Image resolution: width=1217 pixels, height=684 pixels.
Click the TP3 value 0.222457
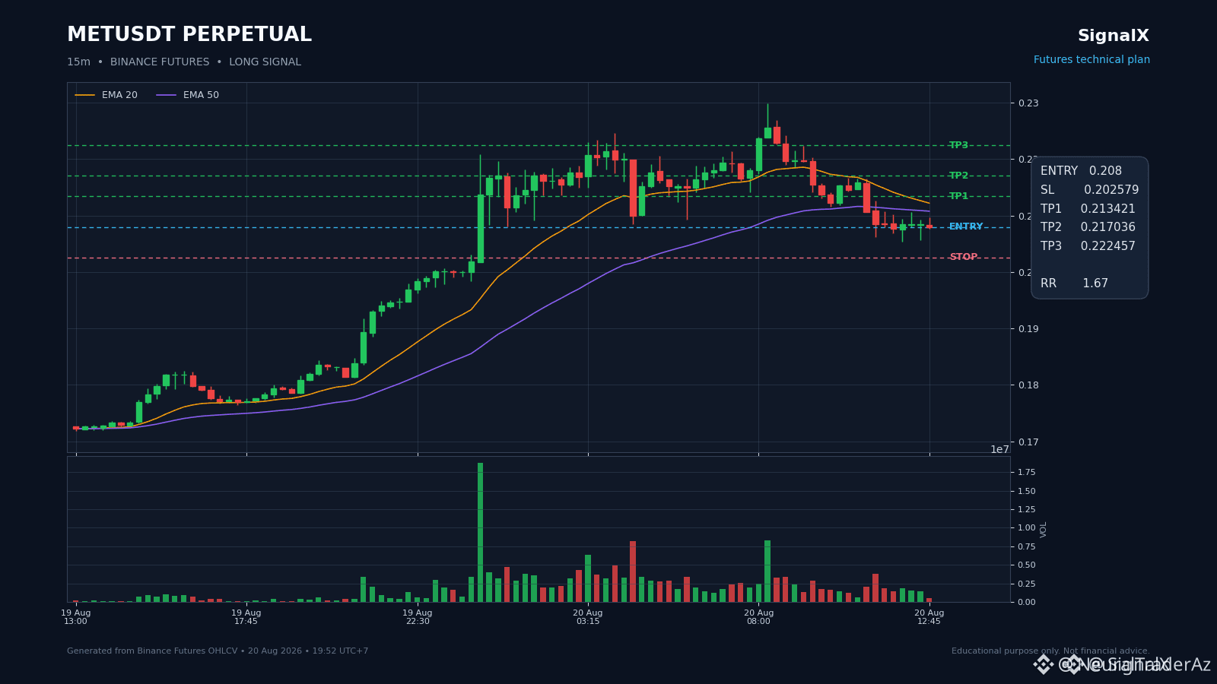[x=1107, y=246]
